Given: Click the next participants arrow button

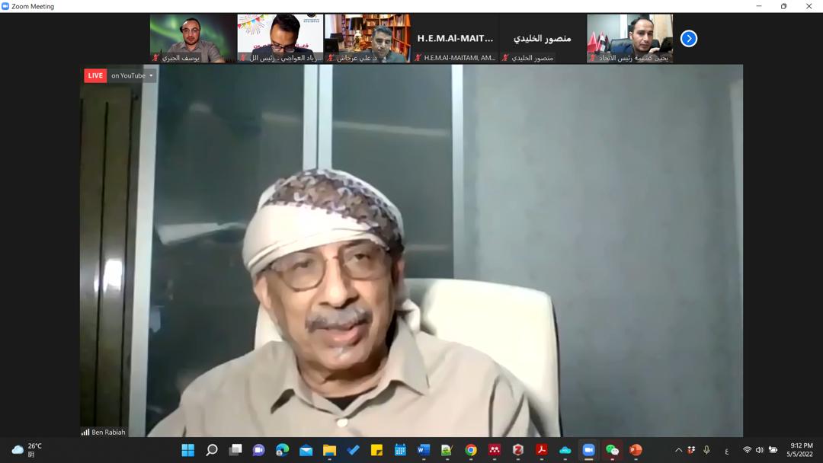Looking at the screenshot, I should point(688,38).
